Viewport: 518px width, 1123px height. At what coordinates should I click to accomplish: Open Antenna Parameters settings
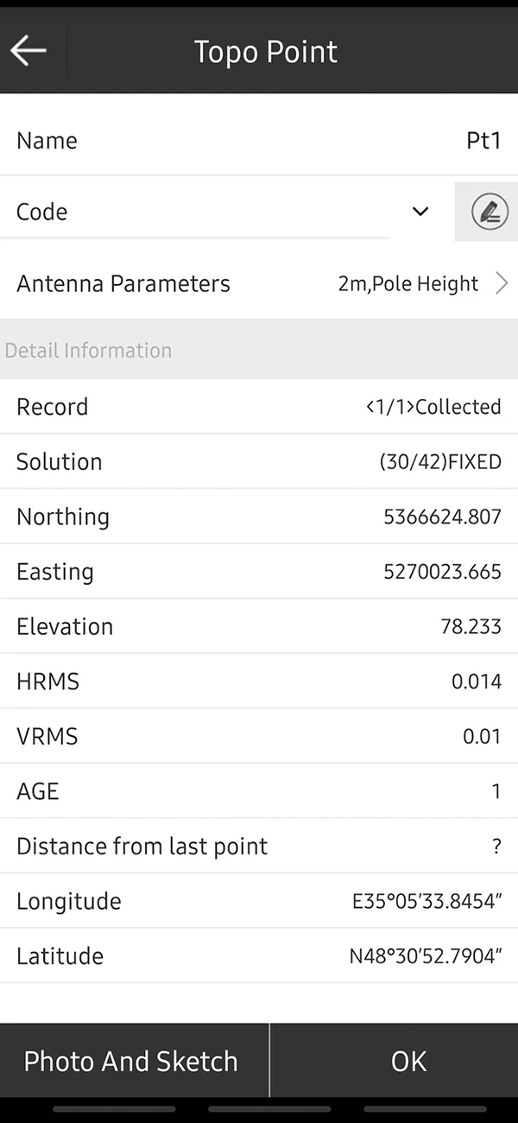pos(259,283)
